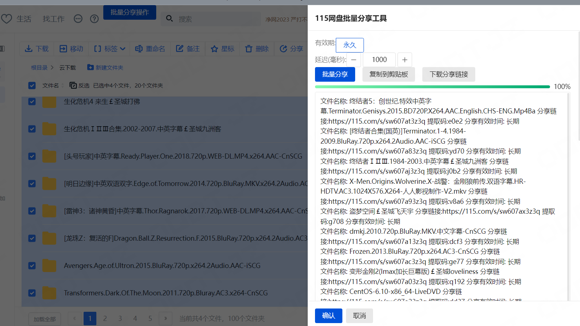The width and height of the screenshot is (580, 326).
Task: Increase delay with the plus stepper
Action: 404,60
